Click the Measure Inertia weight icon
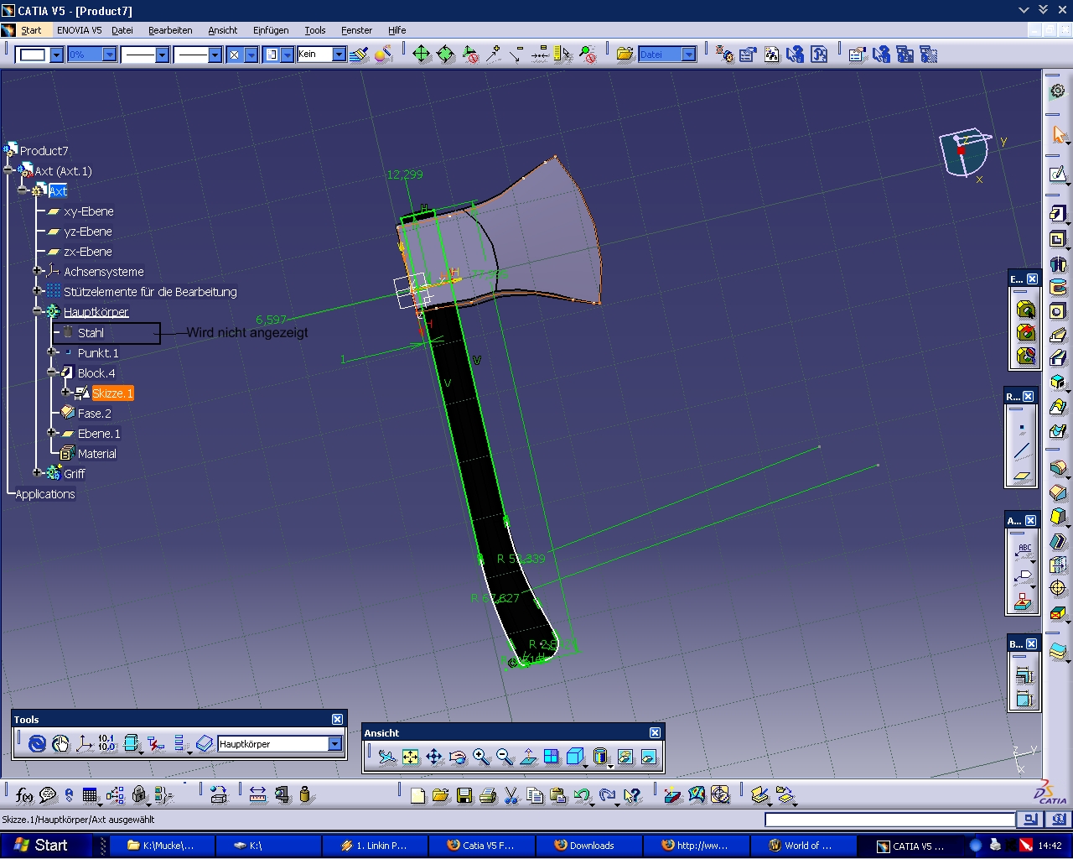The height and width of the screenshot is (859, 1073). [x=304, y=795]
